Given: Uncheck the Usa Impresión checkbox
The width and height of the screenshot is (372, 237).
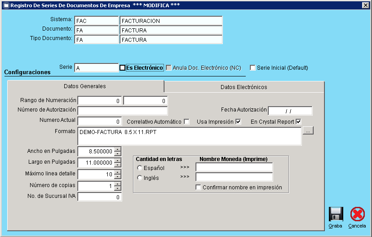Looking at the screenshot, I should (x=238, y=121).
